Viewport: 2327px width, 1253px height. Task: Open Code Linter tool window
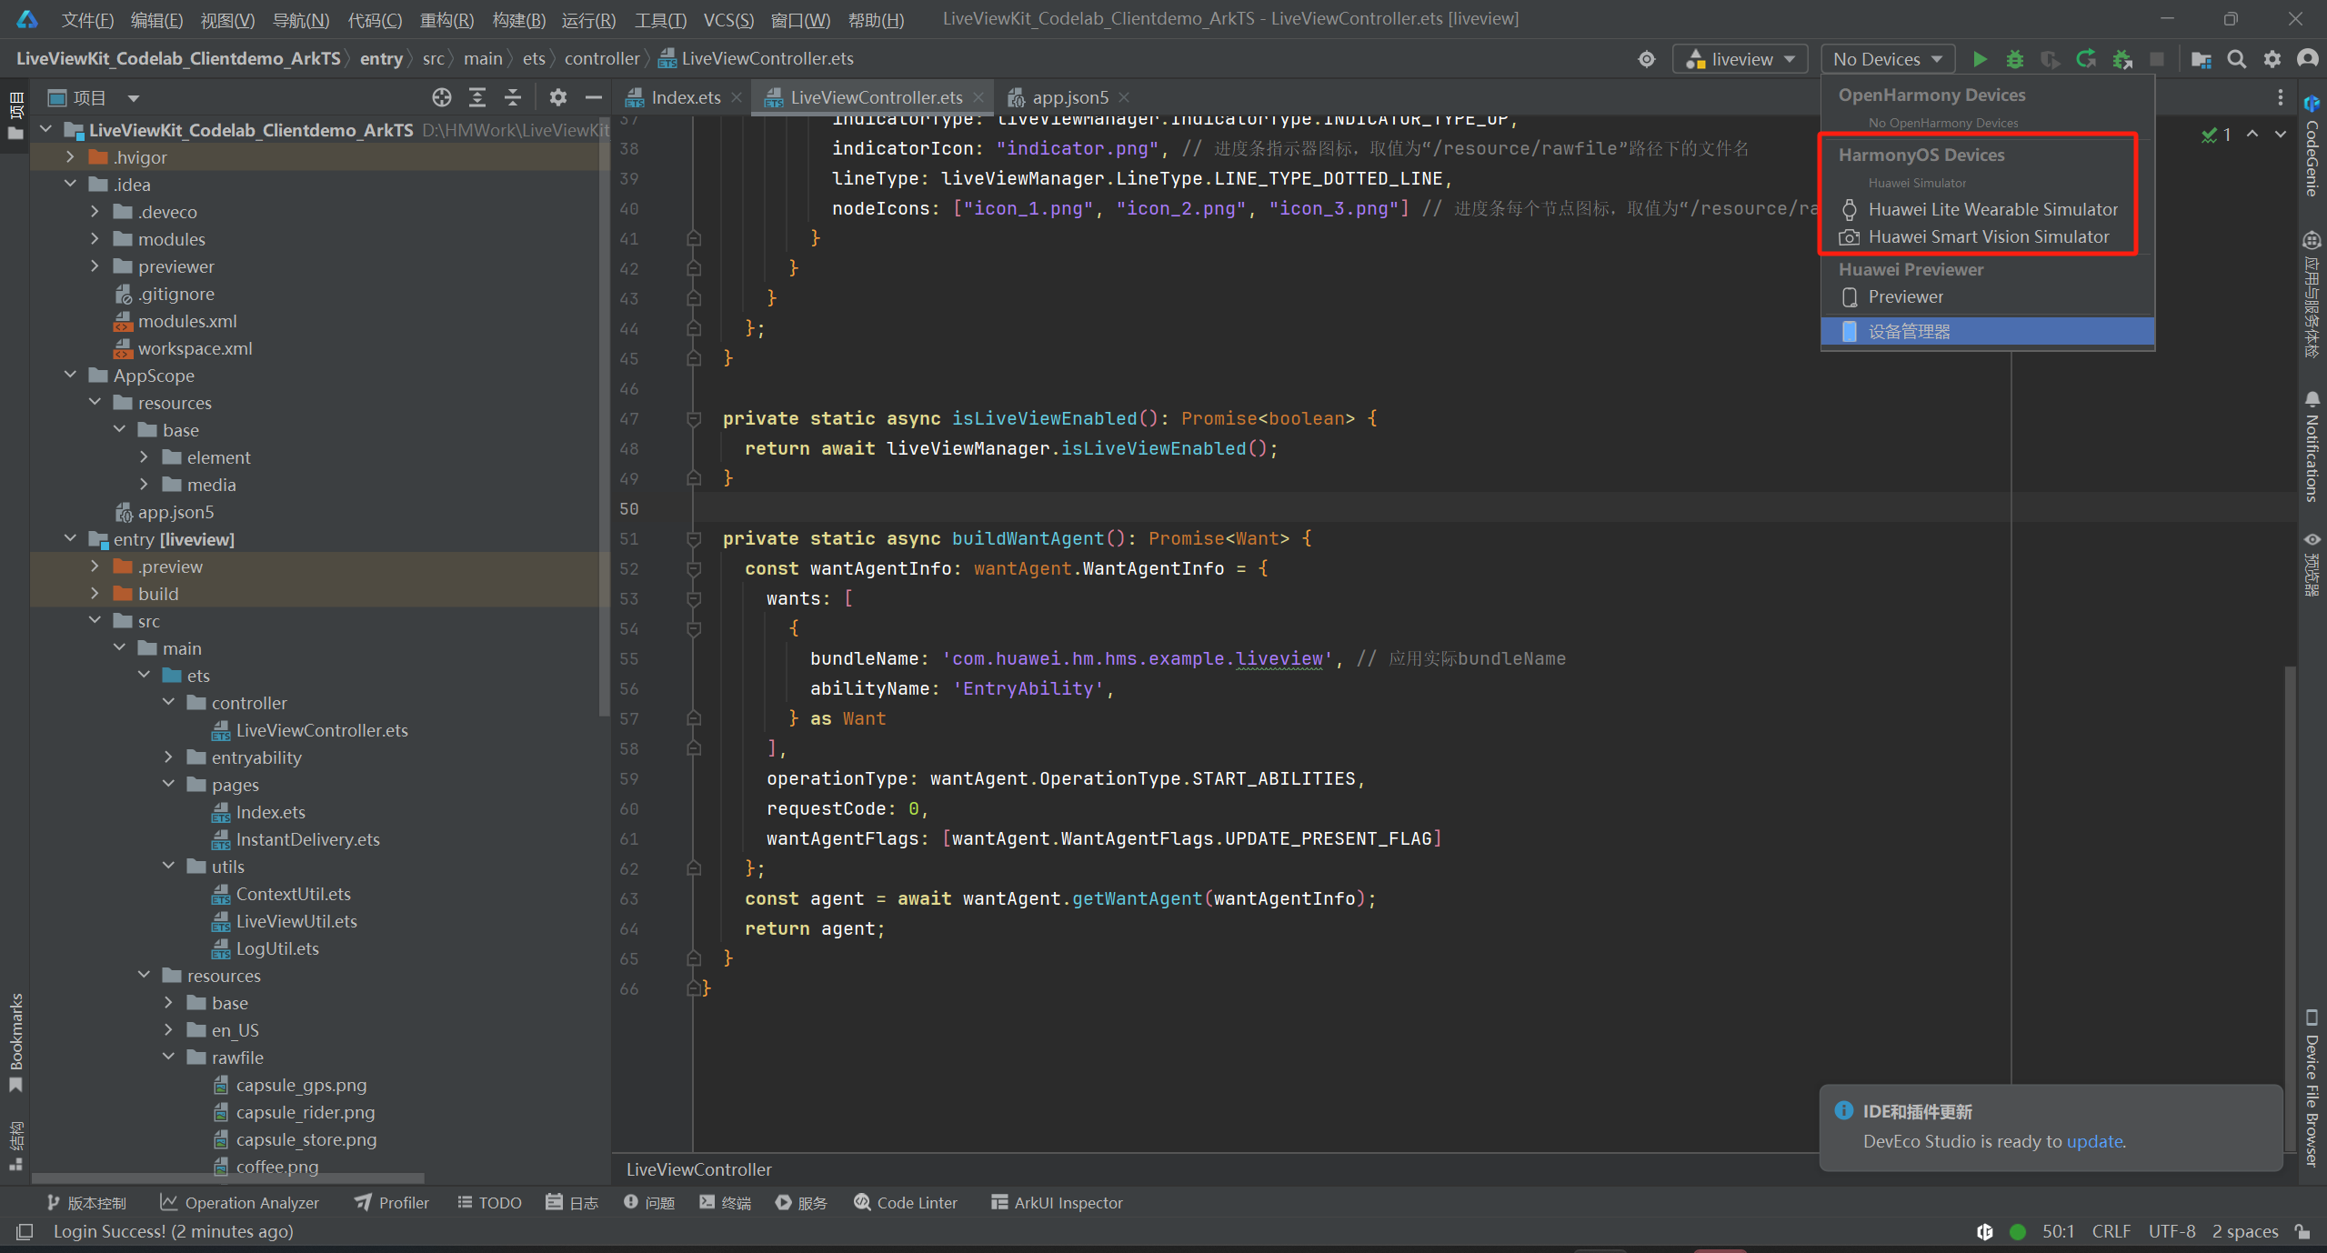pos(906,1202)
